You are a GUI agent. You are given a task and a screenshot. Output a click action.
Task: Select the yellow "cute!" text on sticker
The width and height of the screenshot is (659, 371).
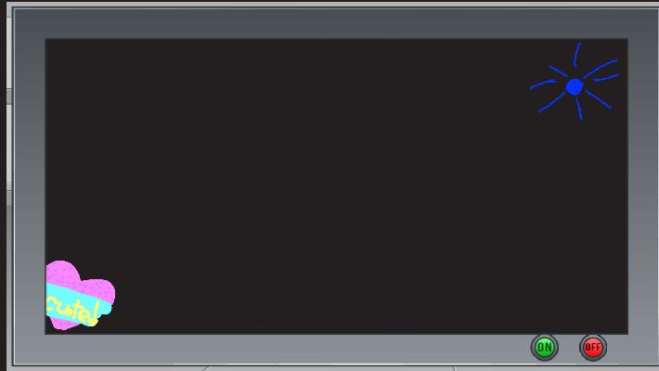pyautogui.click(x=72, y=312)
